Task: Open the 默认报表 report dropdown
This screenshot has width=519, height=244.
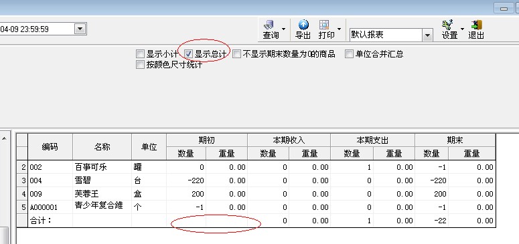Action: point(428,35)
